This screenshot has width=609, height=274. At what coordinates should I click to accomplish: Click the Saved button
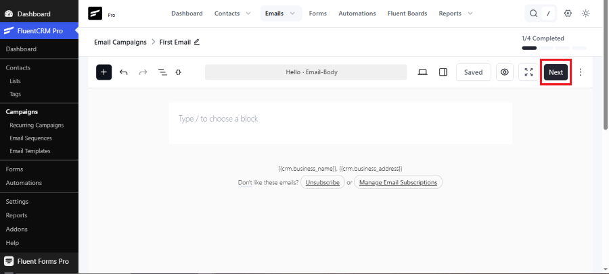click(474, 72)
